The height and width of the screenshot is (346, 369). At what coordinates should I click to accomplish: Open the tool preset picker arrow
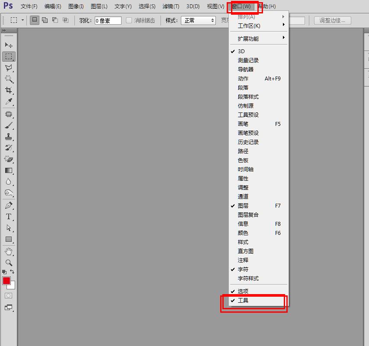[22, 20]
